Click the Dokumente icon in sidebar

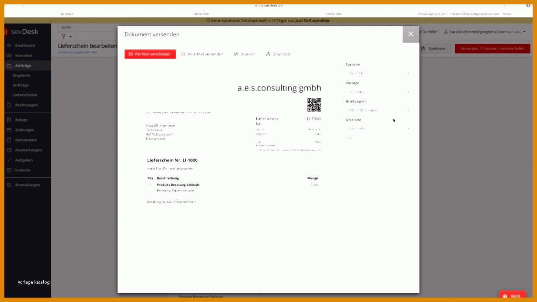point(9,140)
